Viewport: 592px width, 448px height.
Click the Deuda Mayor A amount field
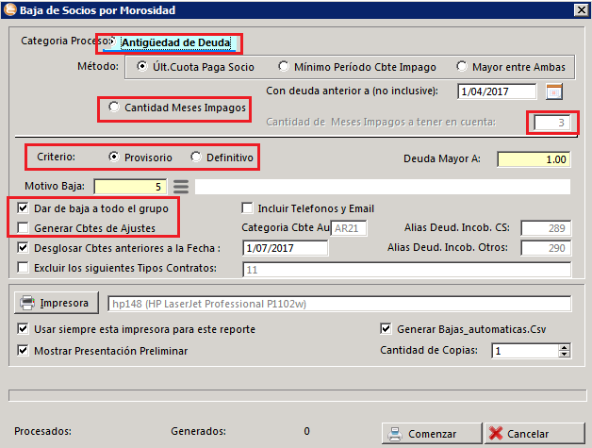point(534,159)
